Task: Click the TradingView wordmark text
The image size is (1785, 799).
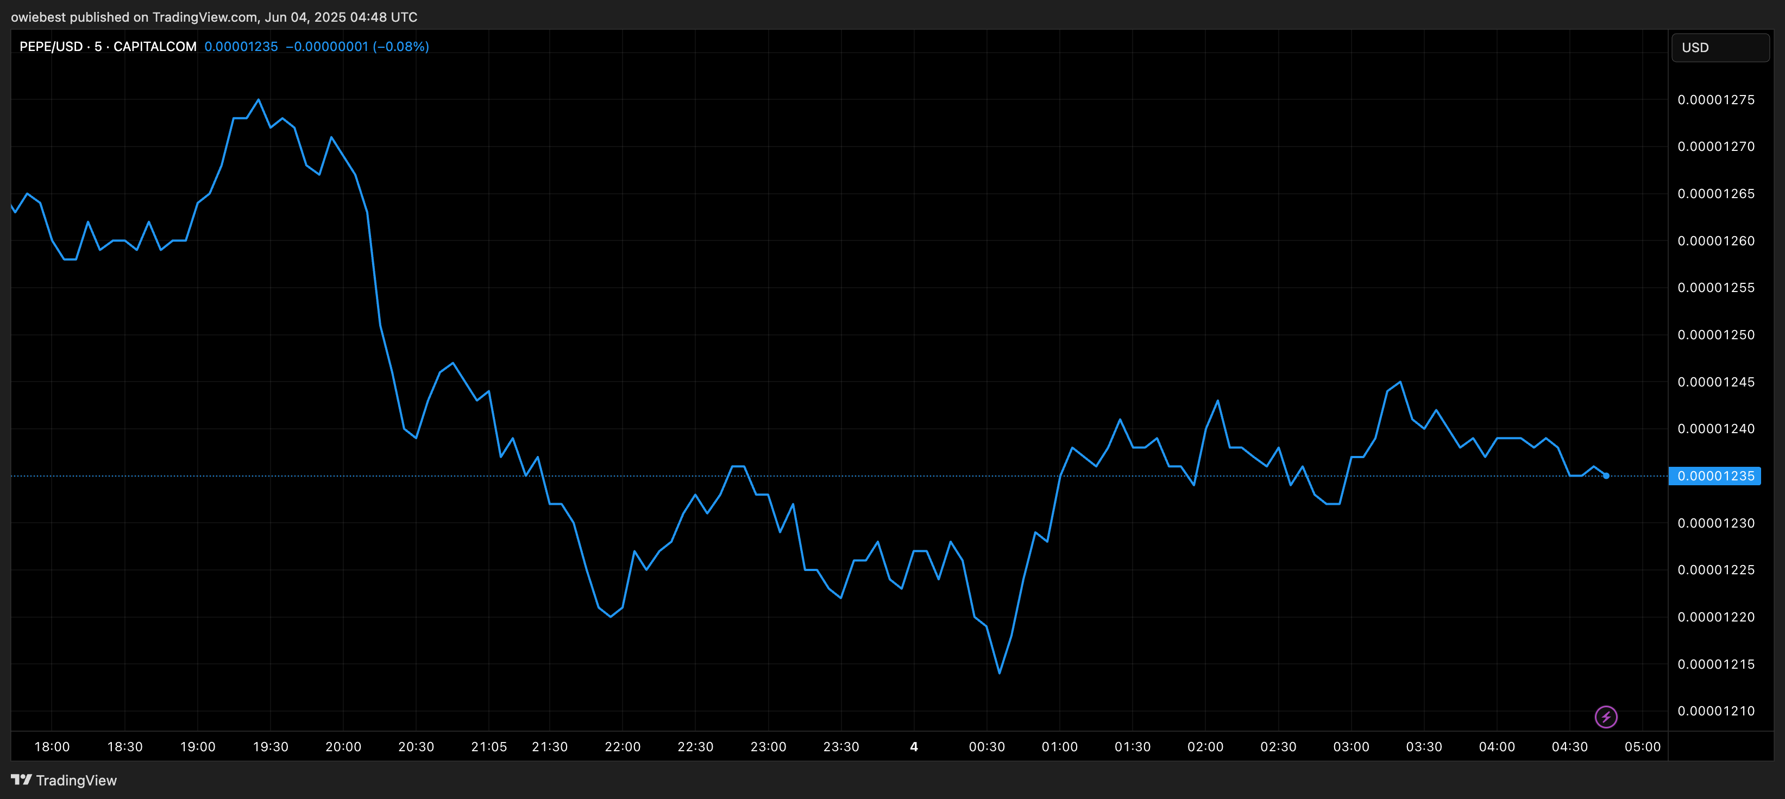Action: pyautogui.click(x=76, y=781)
